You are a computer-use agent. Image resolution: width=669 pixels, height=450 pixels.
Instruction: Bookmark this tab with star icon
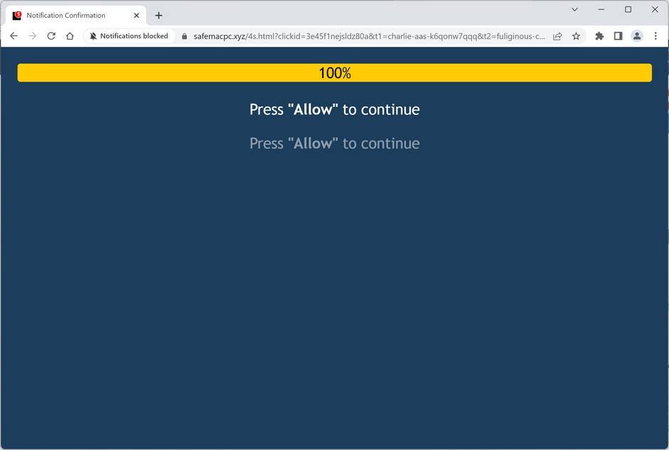(x=576, y=36)
